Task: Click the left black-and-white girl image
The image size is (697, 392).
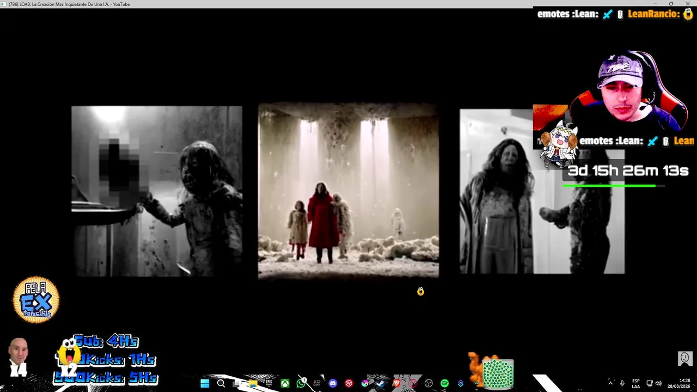Action: [x=157, y=191]
